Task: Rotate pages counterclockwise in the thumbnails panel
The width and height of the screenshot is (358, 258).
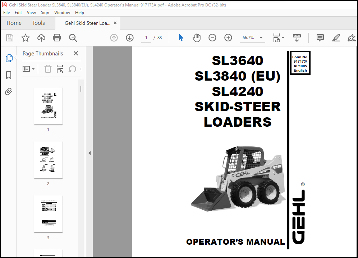Action: pyautogui.click(x=72, y=69)
